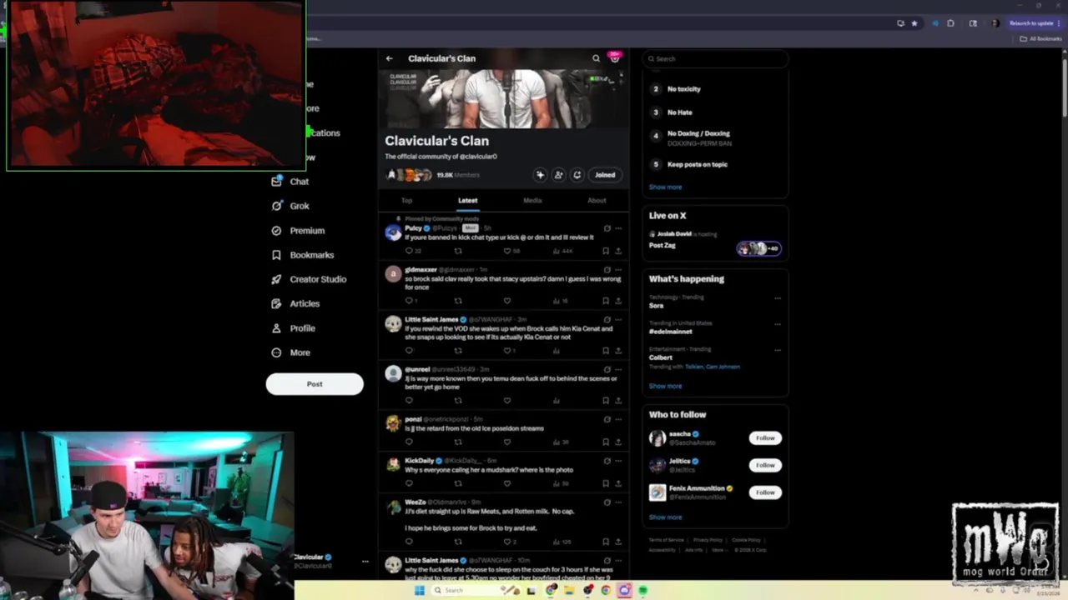Click the X search input field
Viewport: 1068px width, 600px height.
coord(715,58)
